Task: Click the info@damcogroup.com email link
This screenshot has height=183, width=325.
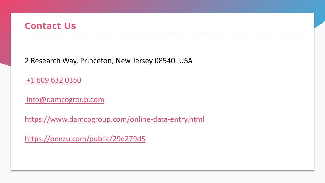Action: point(64,100)
